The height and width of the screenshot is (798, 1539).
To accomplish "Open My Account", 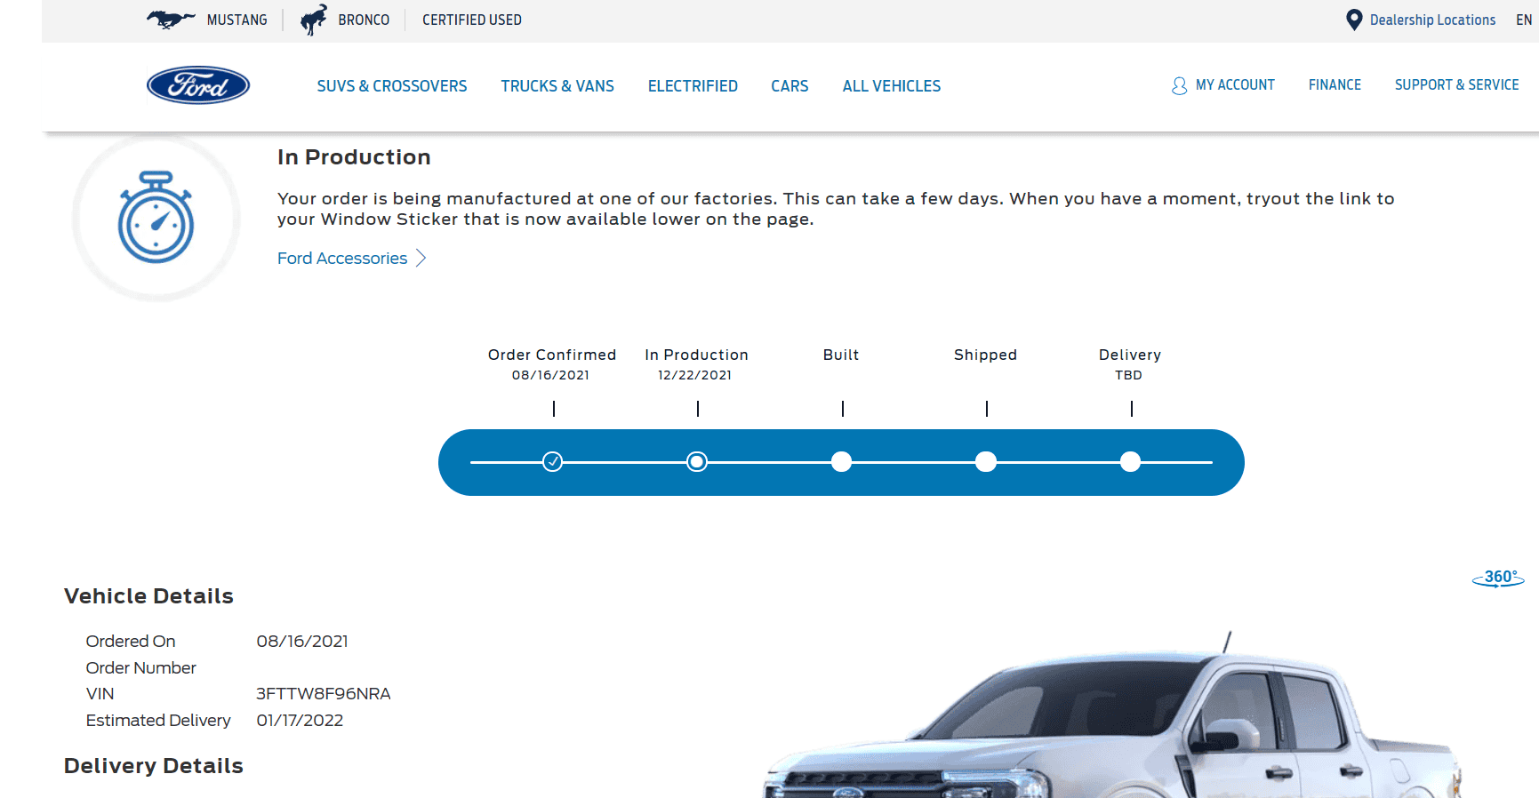I will (1235, 85).
